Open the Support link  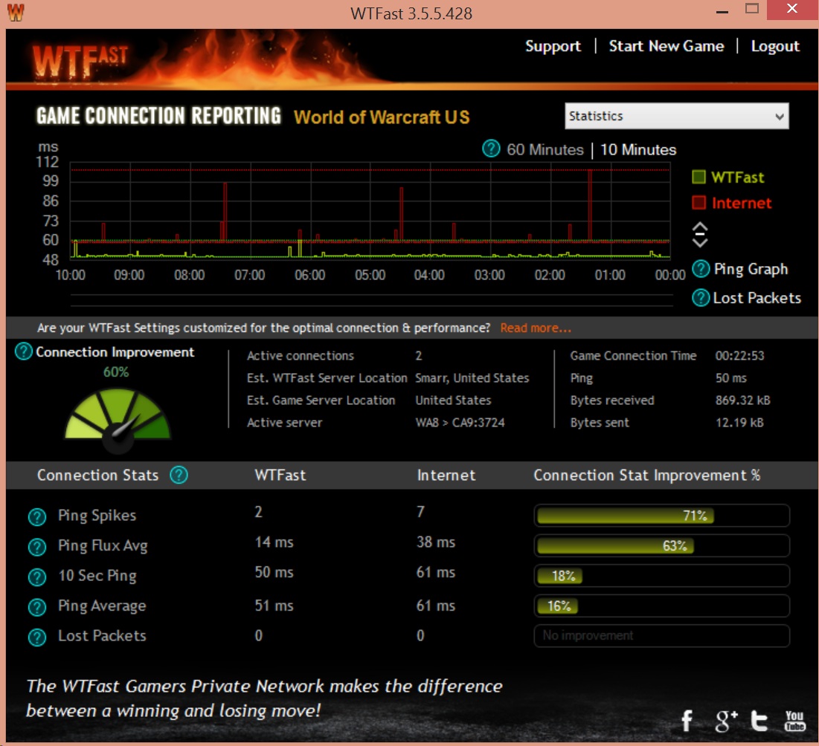(x=553, y=46)
